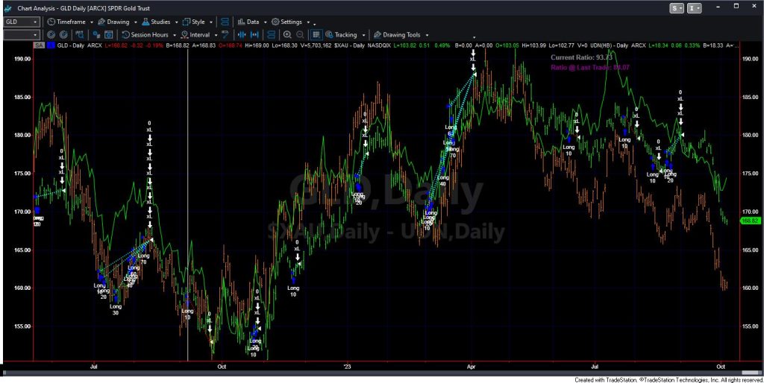Click the "'23" date axis label

point(347,365)
